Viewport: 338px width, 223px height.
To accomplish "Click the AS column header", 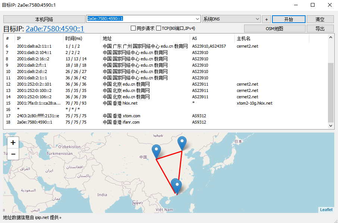I will tap(195, 38).
